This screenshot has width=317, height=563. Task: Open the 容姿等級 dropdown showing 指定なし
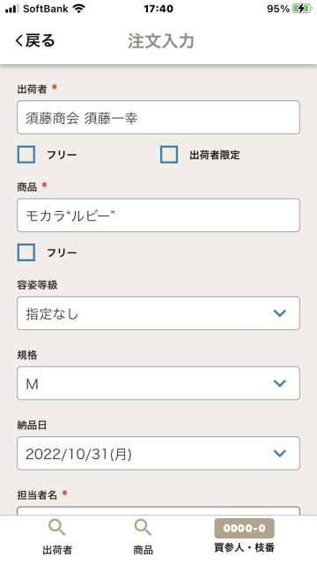158,313
